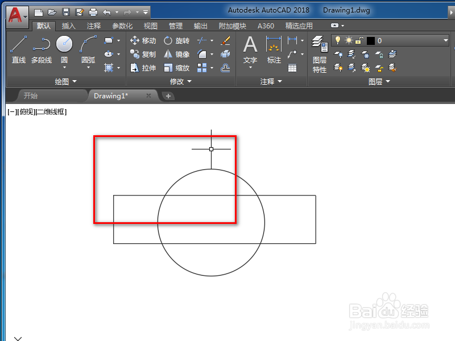Switch to the 管理 ribbon tab
This screenshot has width=455, height=341.
point(176,26)
